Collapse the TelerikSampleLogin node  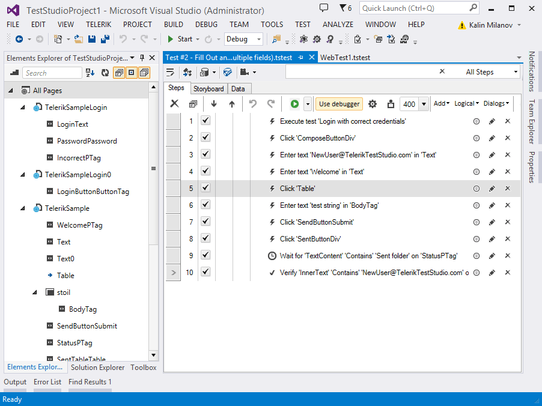(x=23, y=108)
